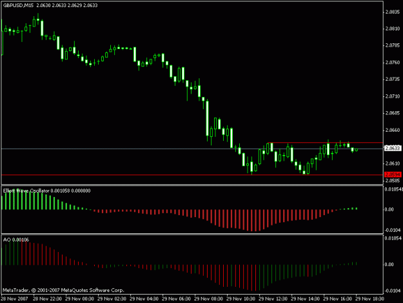Click the 2.0735 price scale label

(393, 79)
